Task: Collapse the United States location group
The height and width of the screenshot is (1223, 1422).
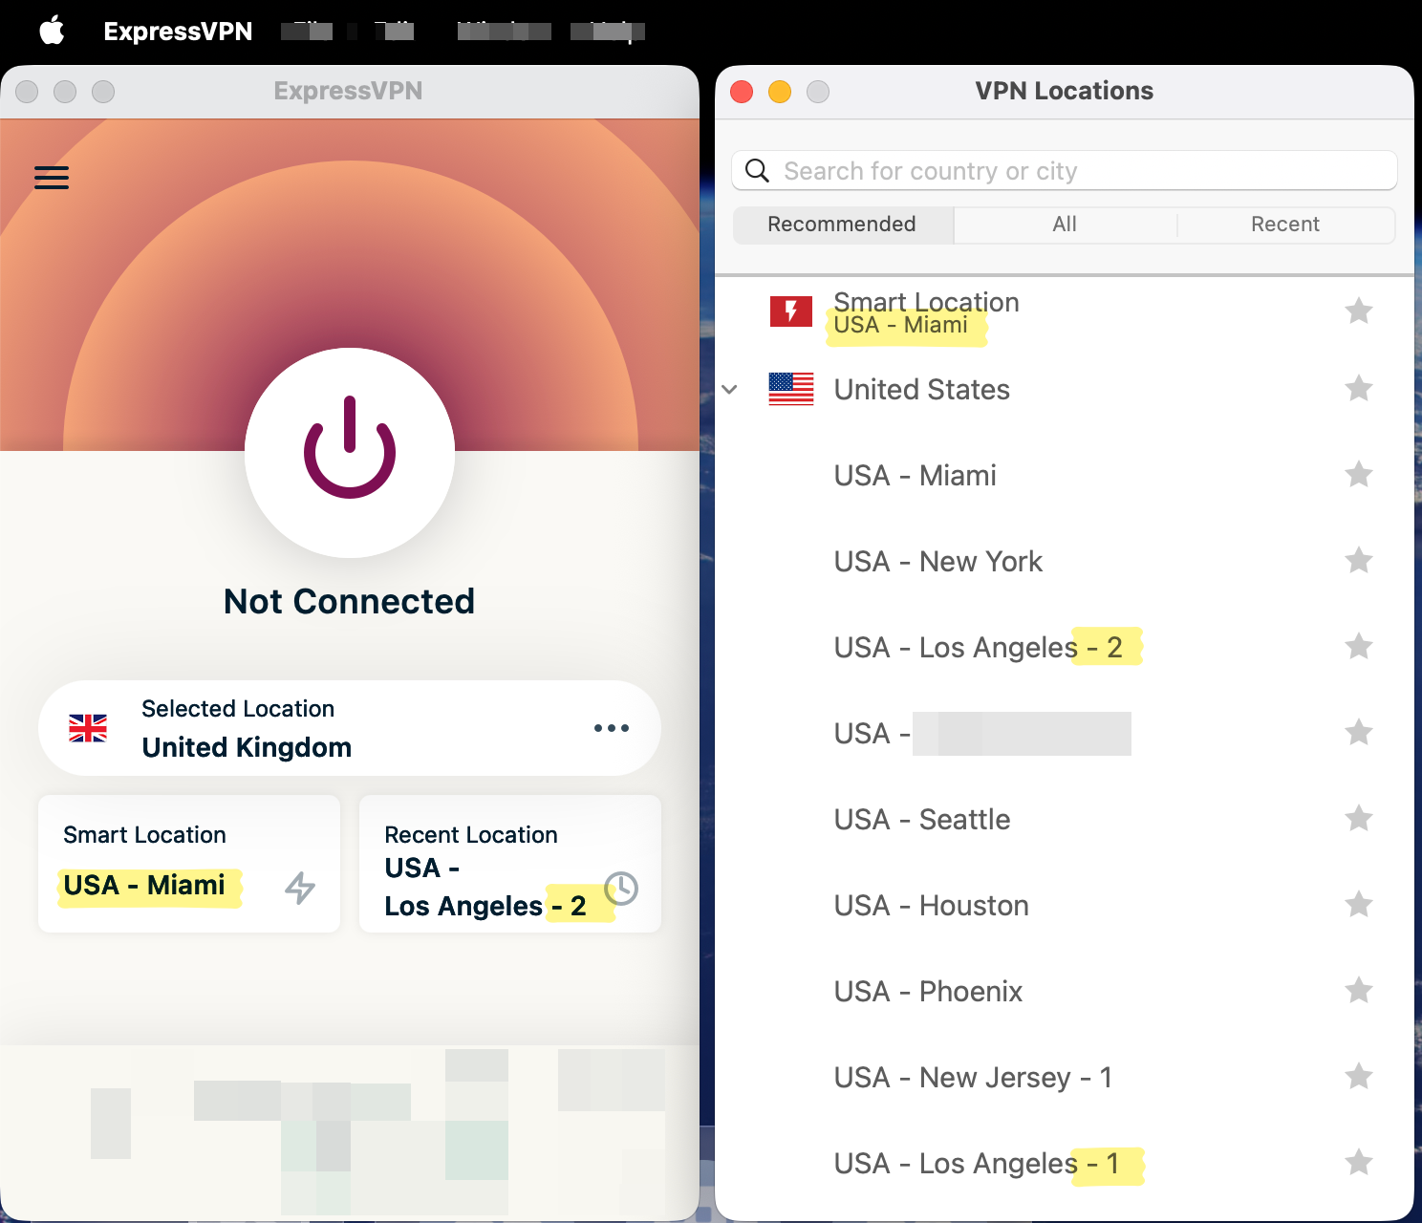Action: coord(730,390)
